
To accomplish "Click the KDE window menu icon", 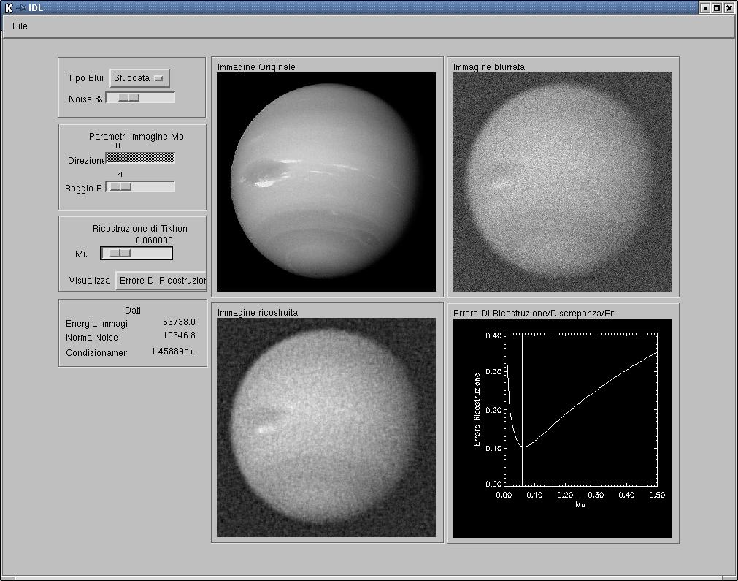I will [8, 7].
